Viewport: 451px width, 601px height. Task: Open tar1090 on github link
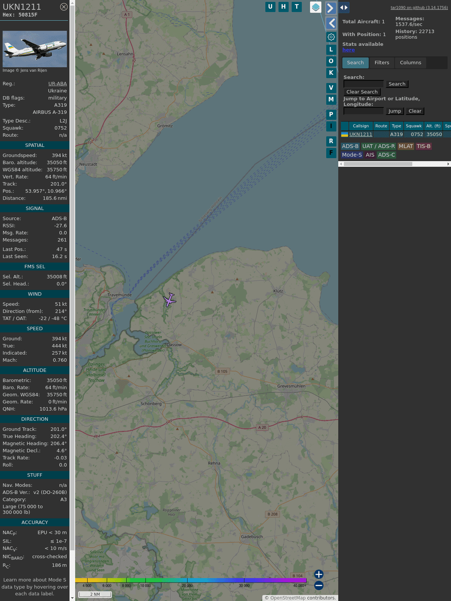pos(419,8)
